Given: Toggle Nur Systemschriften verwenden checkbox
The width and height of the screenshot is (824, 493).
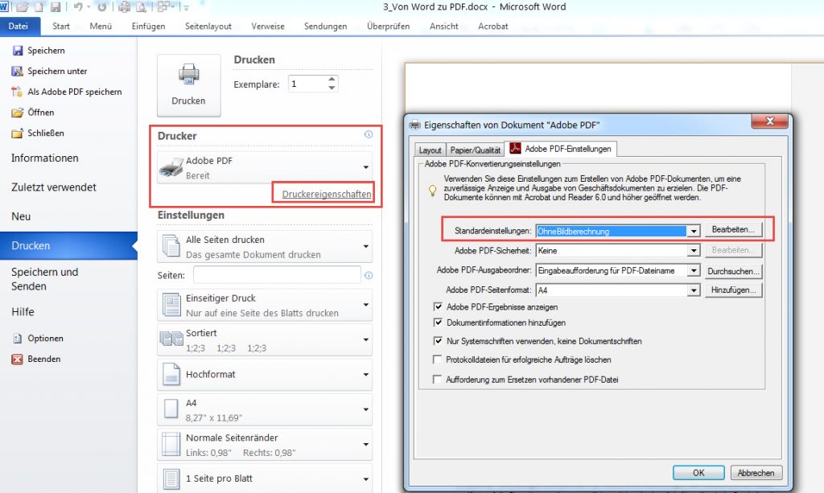Looking at the screenshot, I should coord(438,341).
